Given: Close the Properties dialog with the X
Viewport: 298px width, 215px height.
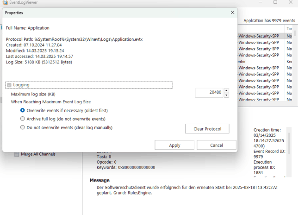Looking at the screenshot, I should tap(232, 13).
